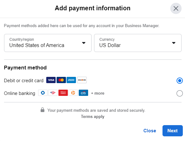185x141 pixels.
Task: Click the Close text button
Action: (150, 131)
